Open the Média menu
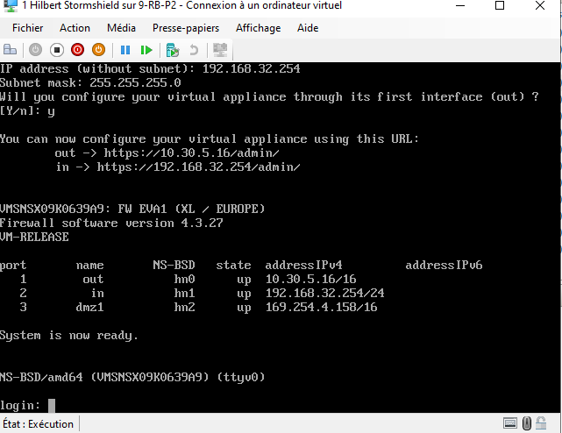 point(121,28)
